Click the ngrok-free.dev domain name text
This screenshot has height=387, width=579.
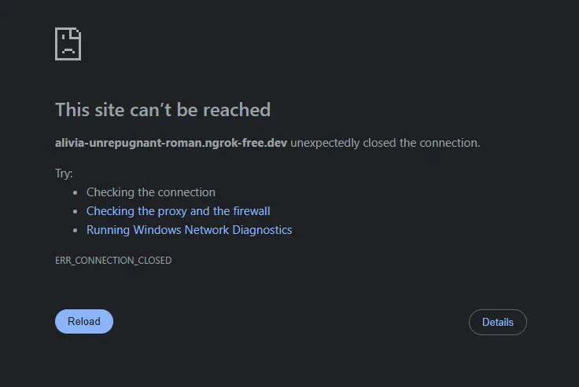coord(171,143)
